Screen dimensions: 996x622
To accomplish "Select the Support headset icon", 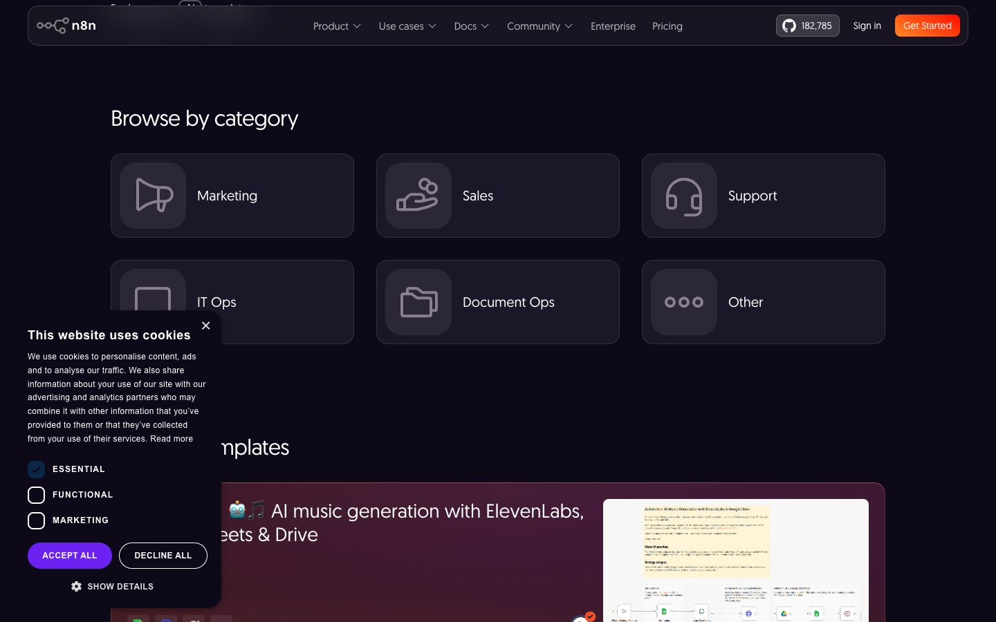I will pos(683,196).
